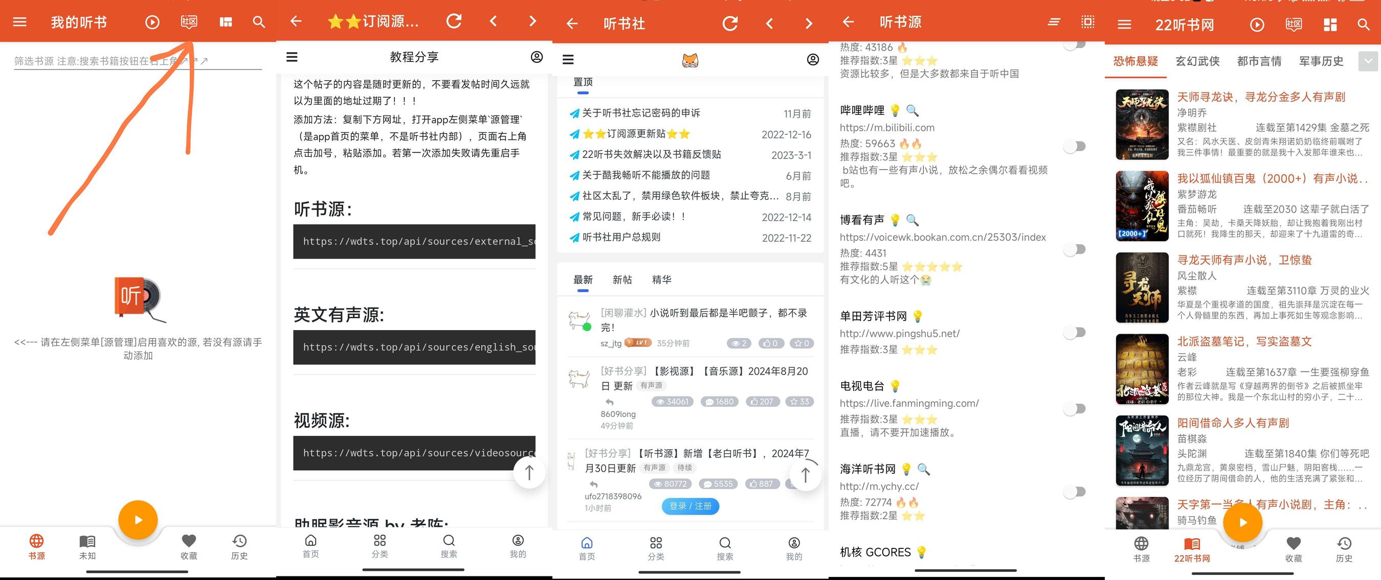The height and width of the screenshot is (580, 1381).
Task: Open search from the 22听书网 header
Action: click(1363, 25)
